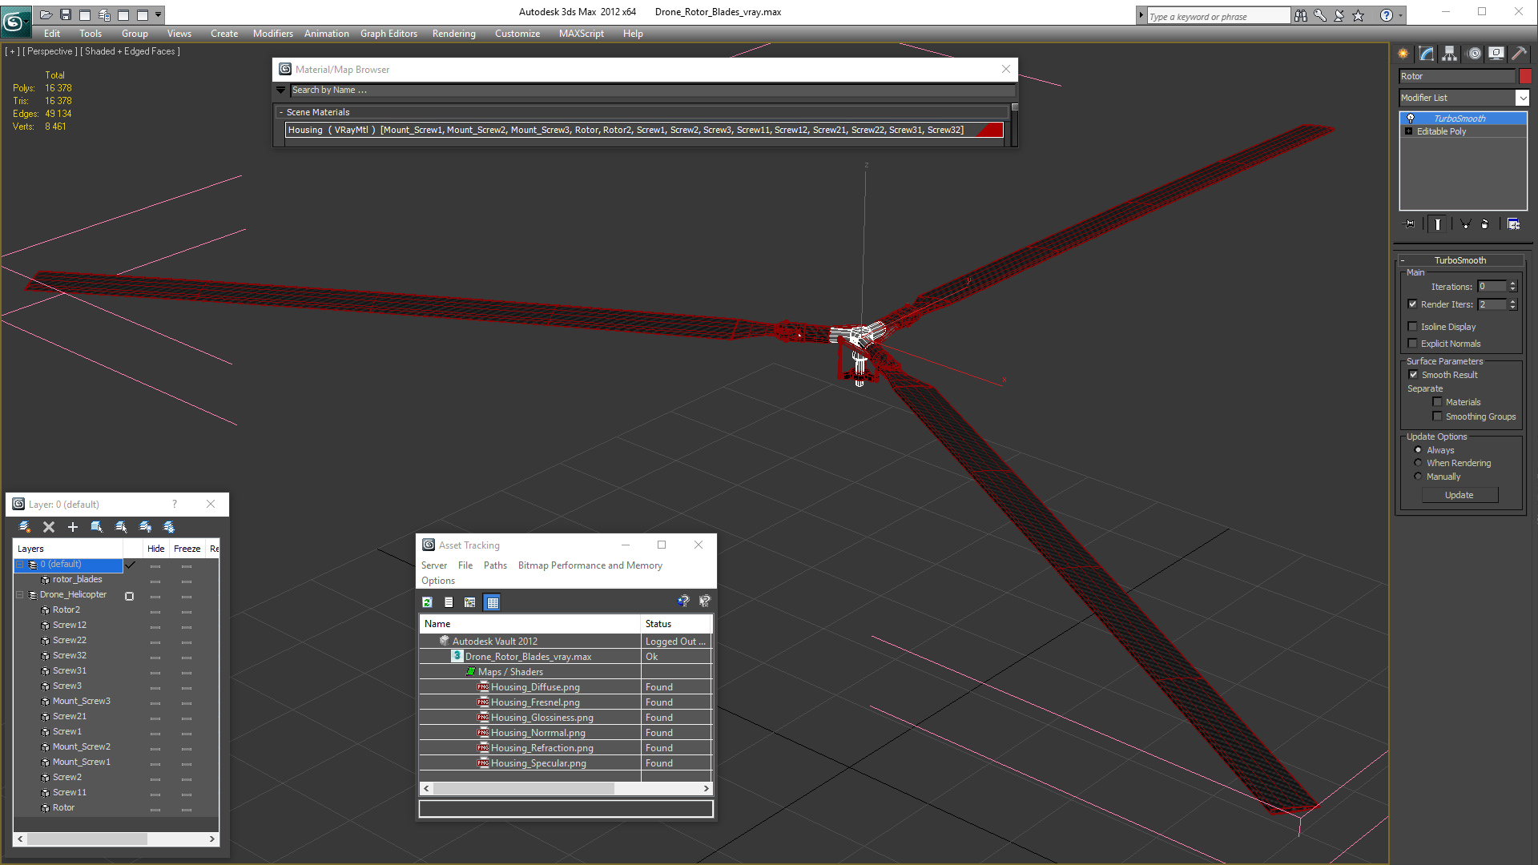Click Delete layer X icon in Layer dialog
The width and height of the screenshot is (1538, 865).
click(x=49, y=527)
